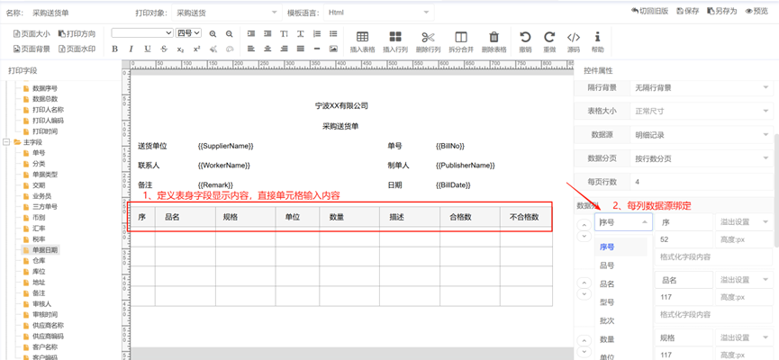The width and height of the screenshot is (779, 360).
Task: Click the 保存 save button
Action: (687, 11)
